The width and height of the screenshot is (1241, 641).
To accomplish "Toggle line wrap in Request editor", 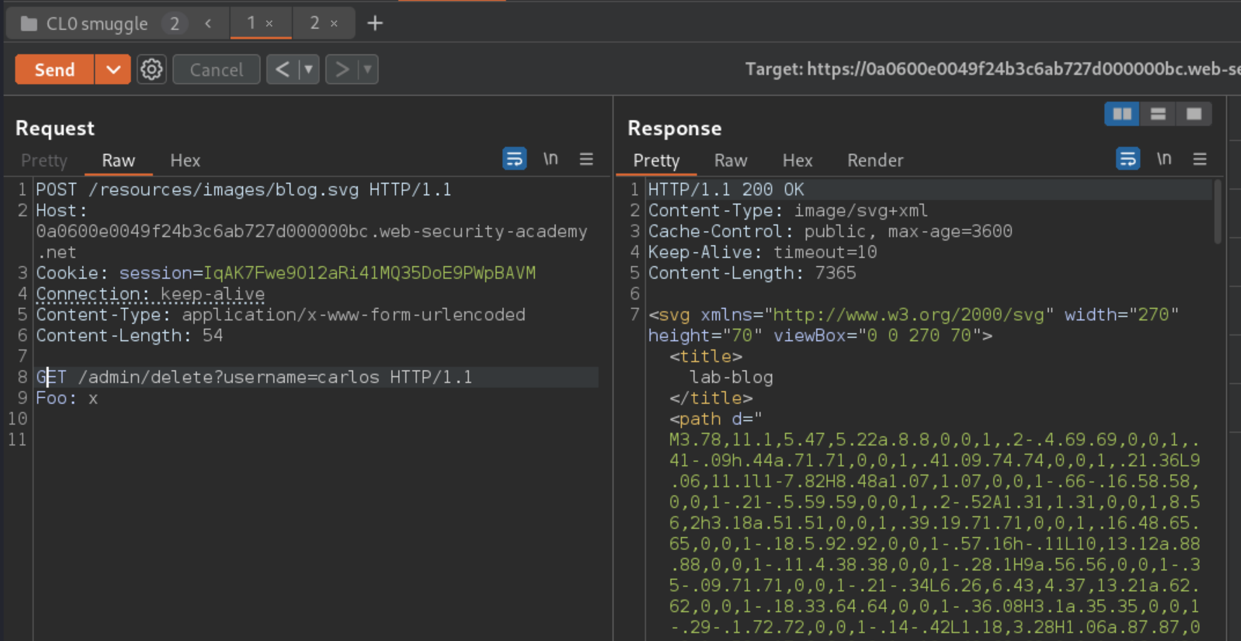I will click(514, 159).
